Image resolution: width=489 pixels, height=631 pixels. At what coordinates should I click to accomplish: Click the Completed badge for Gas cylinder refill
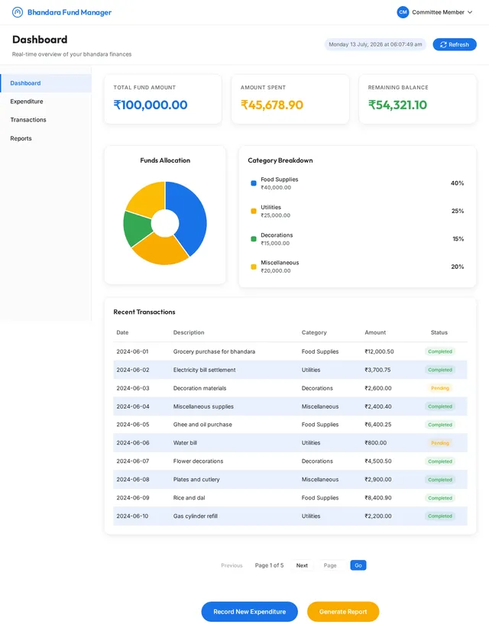point(440,516)
